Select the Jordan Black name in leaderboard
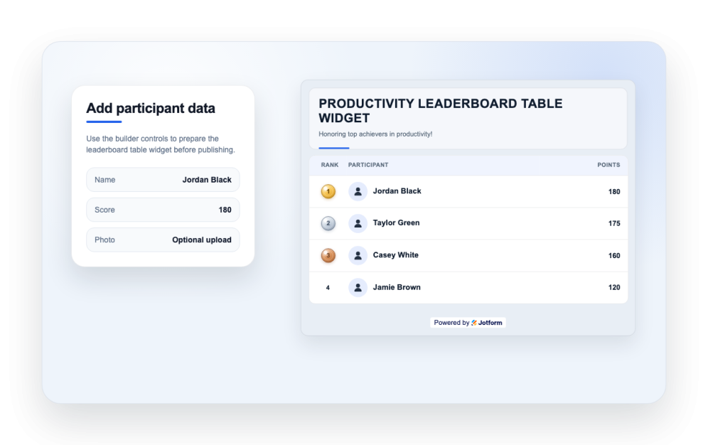The height and width of the screenshot is (445, 708). tap(397, 191)
